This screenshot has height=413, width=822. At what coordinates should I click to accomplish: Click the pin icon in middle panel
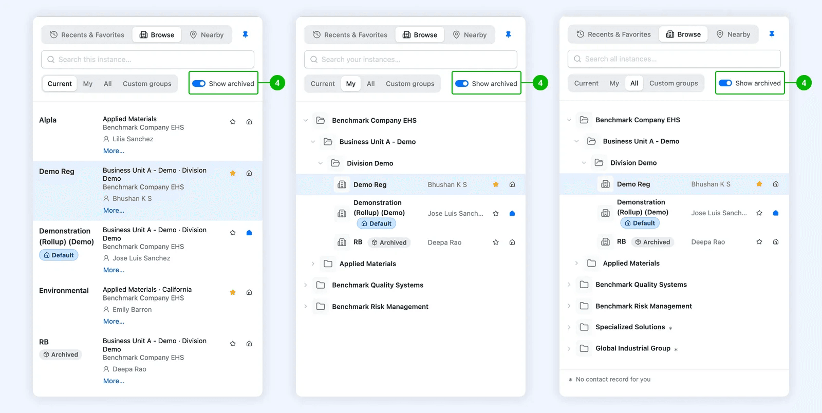[508, 34]
